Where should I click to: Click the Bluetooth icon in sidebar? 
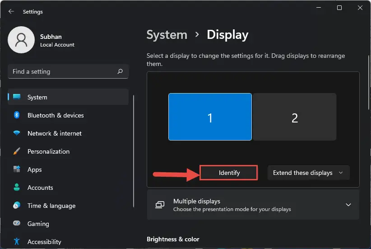[x=17, y=115]
